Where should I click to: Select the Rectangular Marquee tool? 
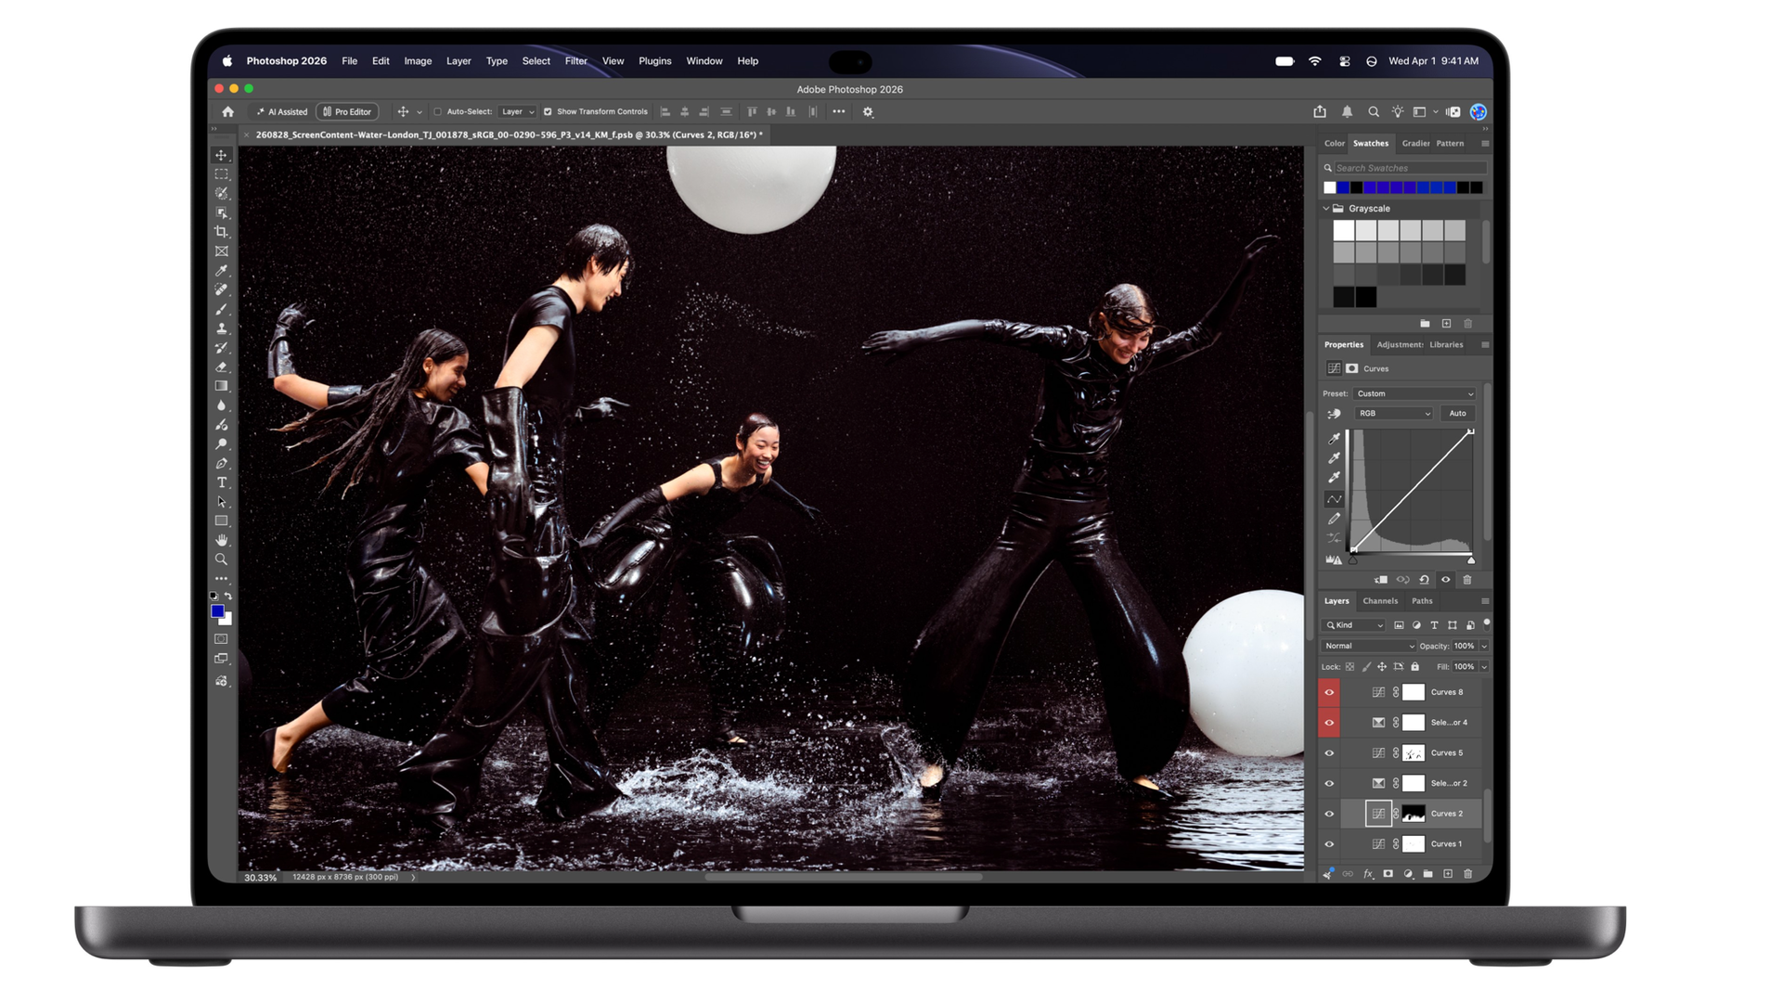pos(221,174)
